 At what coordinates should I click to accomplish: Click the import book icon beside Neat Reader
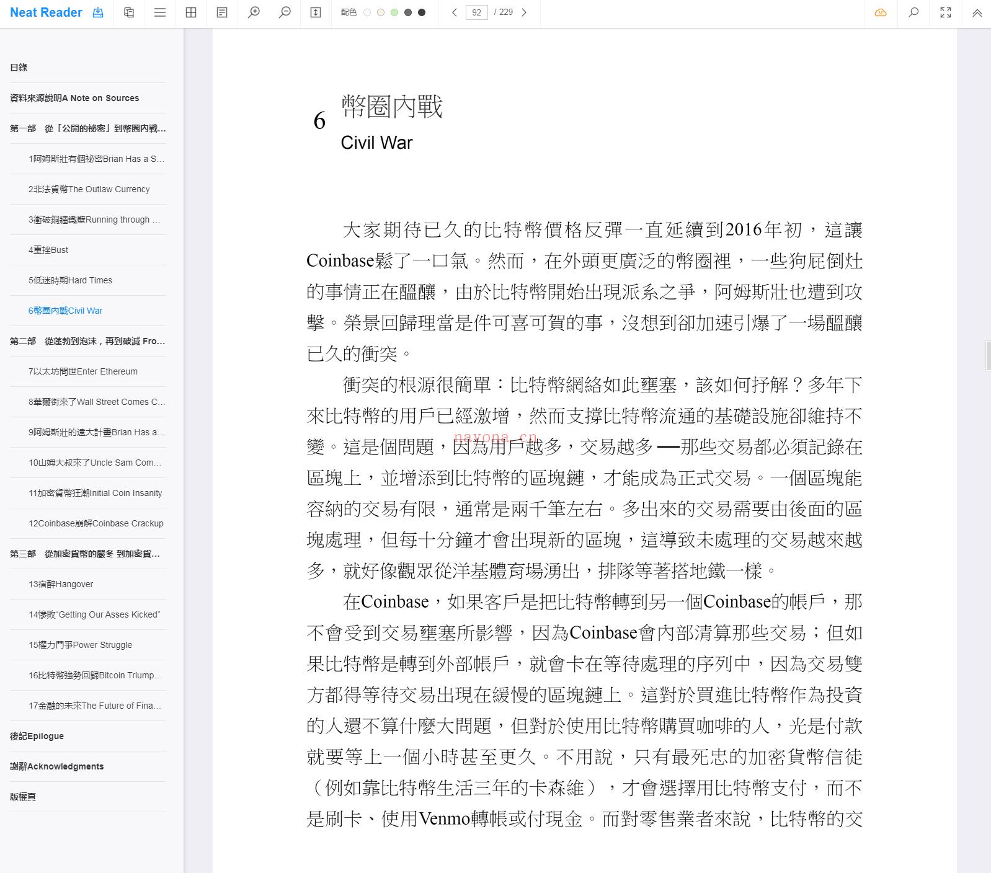click(x=98, y=12)
